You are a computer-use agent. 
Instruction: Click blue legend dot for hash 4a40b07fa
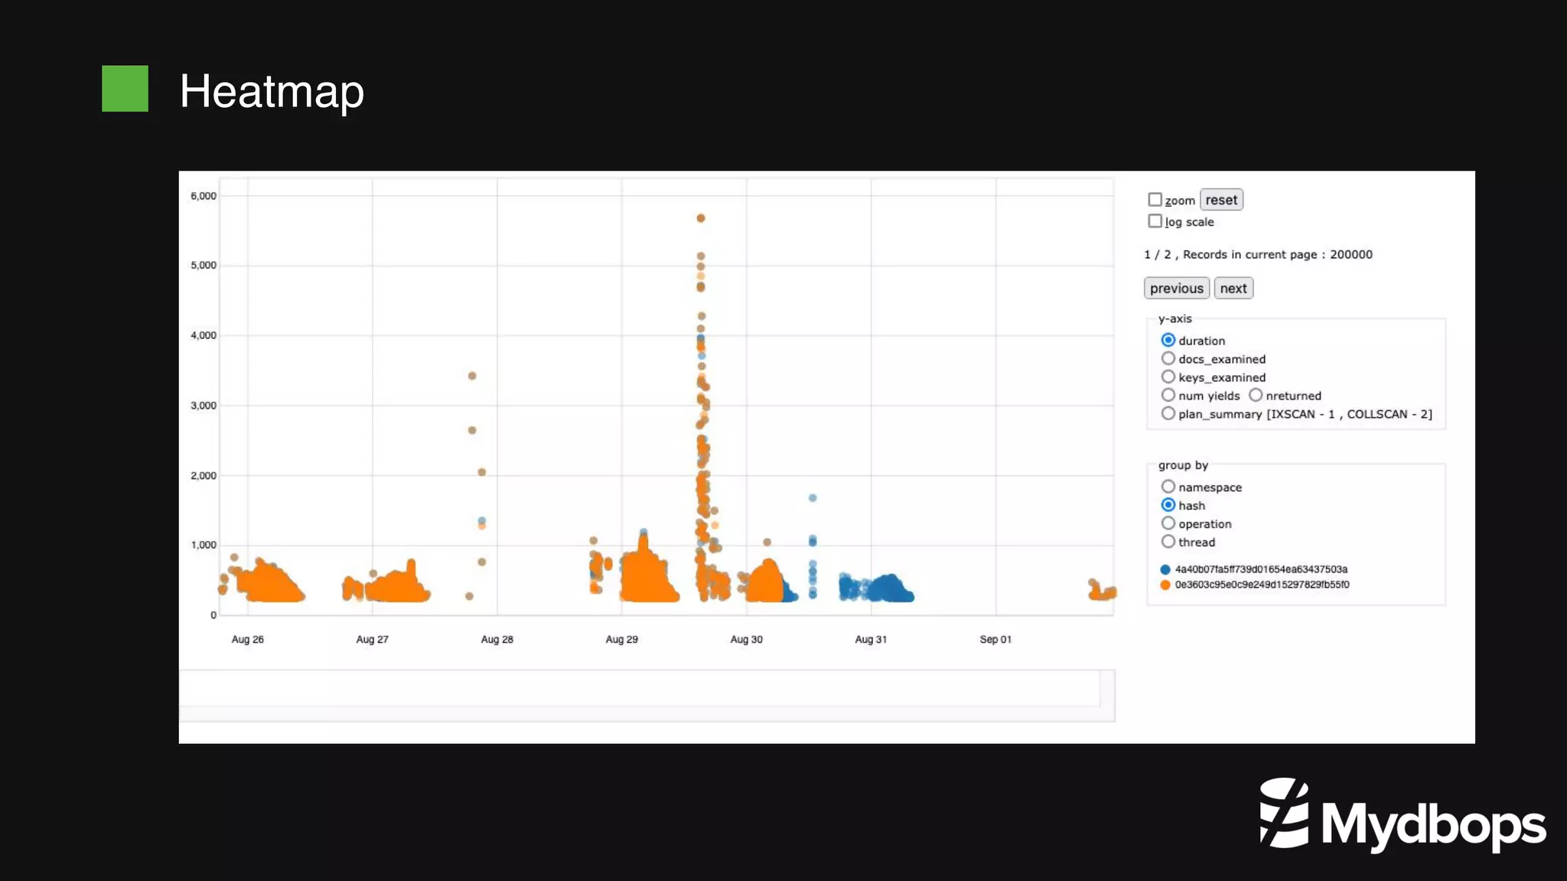click(x=1165, y=569)
